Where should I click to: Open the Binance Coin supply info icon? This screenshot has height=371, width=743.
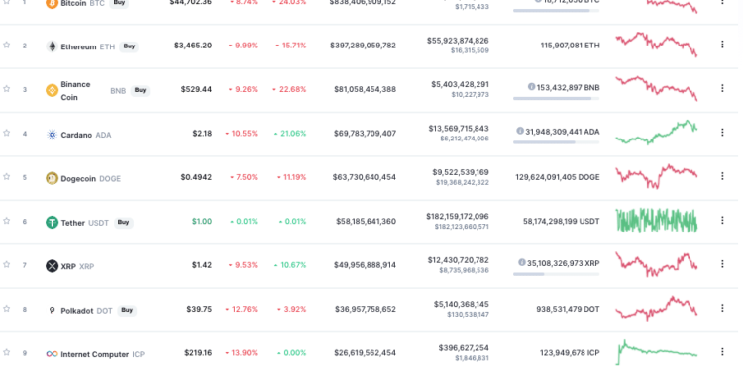pos(531,87)
